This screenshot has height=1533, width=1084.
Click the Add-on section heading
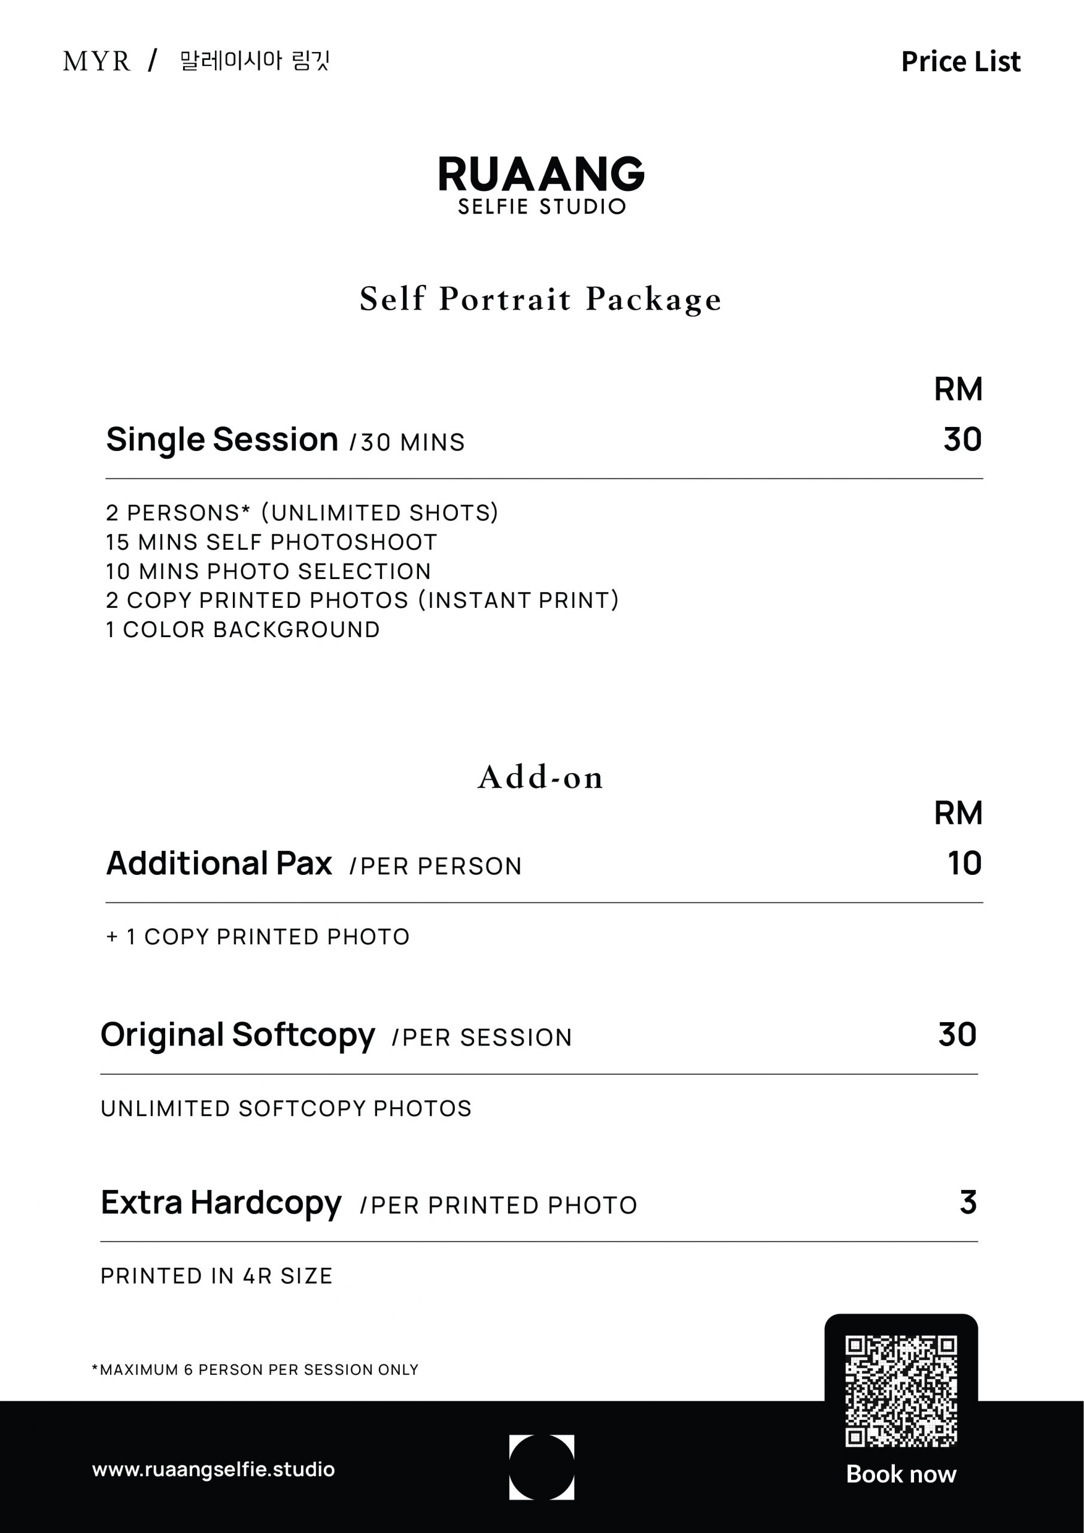[541, 777]
